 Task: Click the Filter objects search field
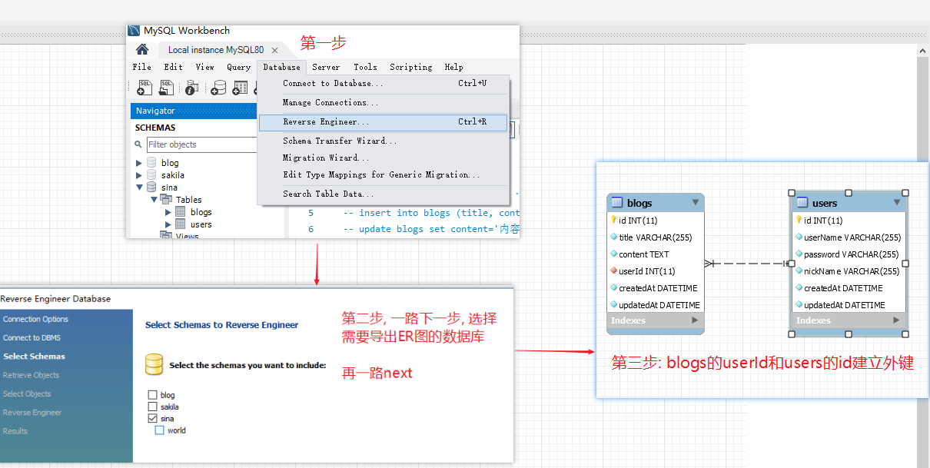pyautogui.click(x=201, y=144)
